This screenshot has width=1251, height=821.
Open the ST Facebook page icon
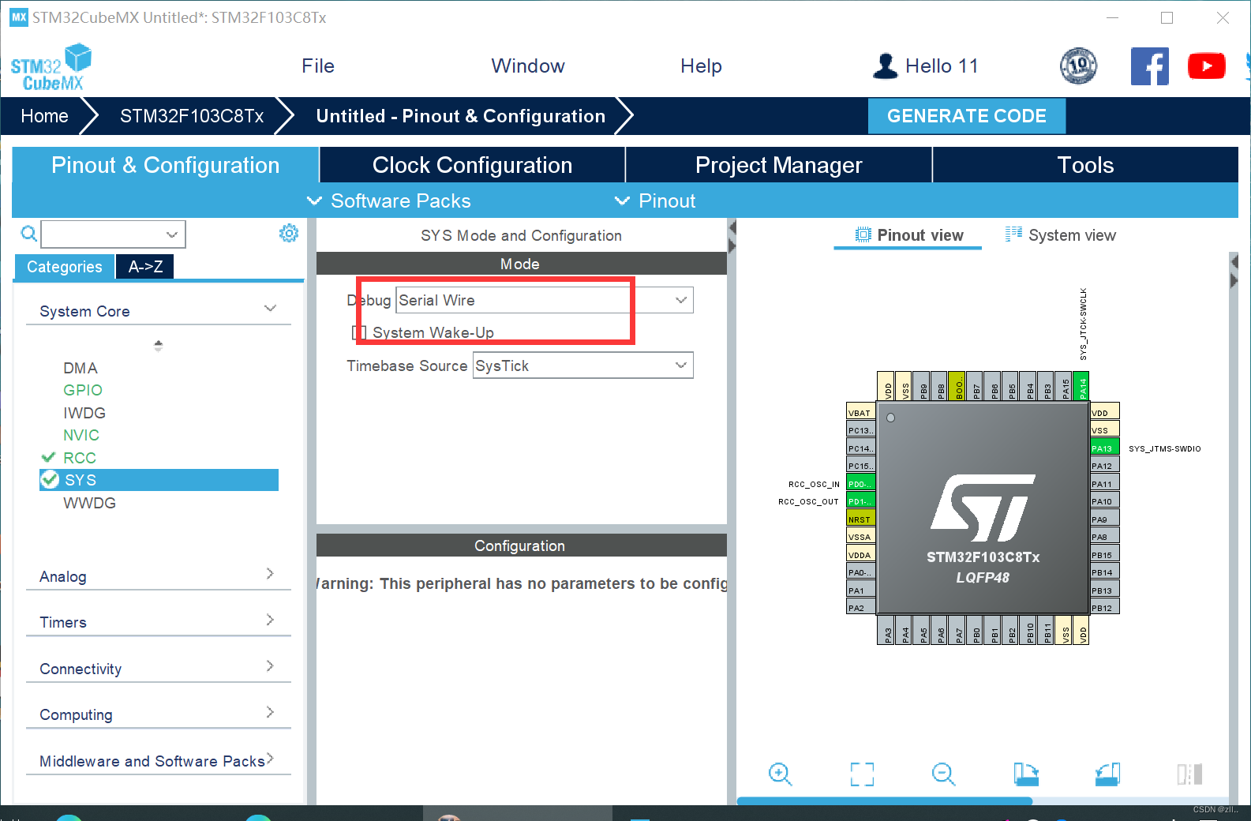(x=1149, y=66)
